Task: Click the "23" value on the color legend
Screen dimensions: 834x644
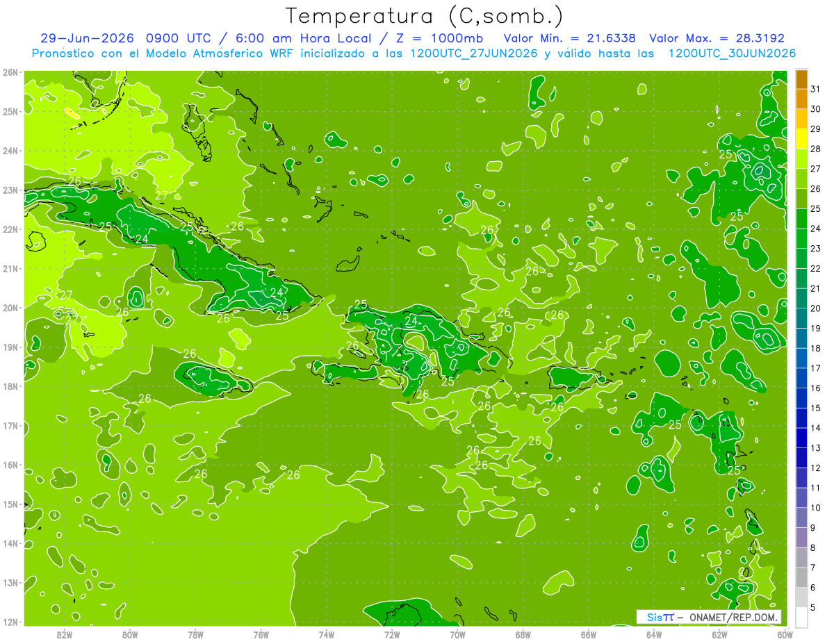Action: click(815, 248)
